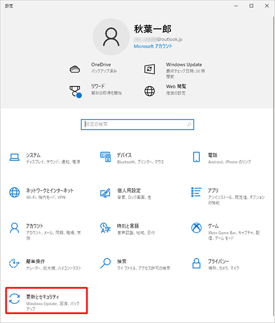Viewport: 275px width, 323px height.
Task: Select the アプリ category title
Action: coord(213,191)
